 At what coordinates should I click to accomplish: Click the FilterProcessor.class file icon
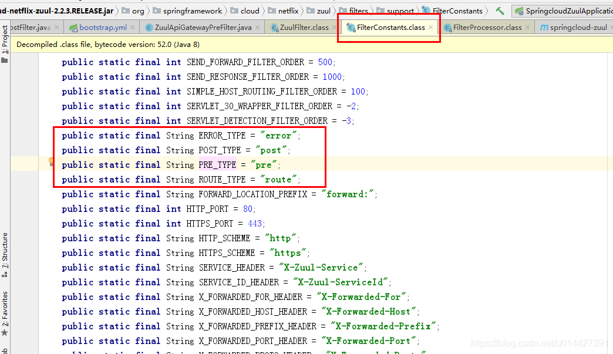pos(447,28)
